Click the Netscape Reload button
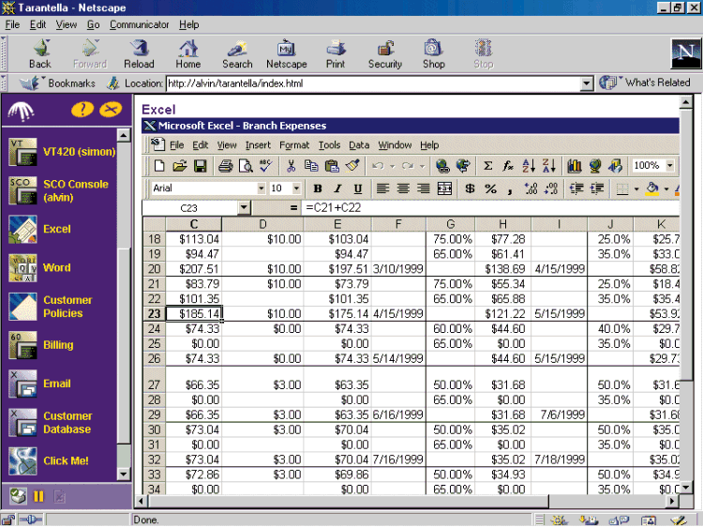 [139, 54]
